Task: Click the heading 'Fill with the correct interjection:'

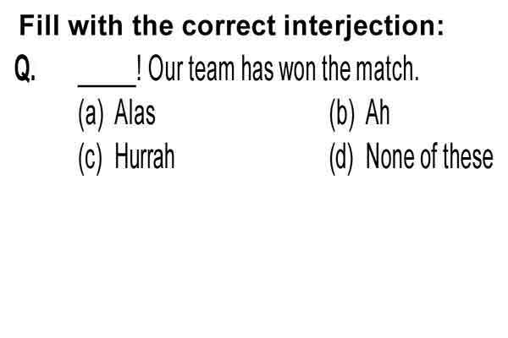Action: pos(231,26)
